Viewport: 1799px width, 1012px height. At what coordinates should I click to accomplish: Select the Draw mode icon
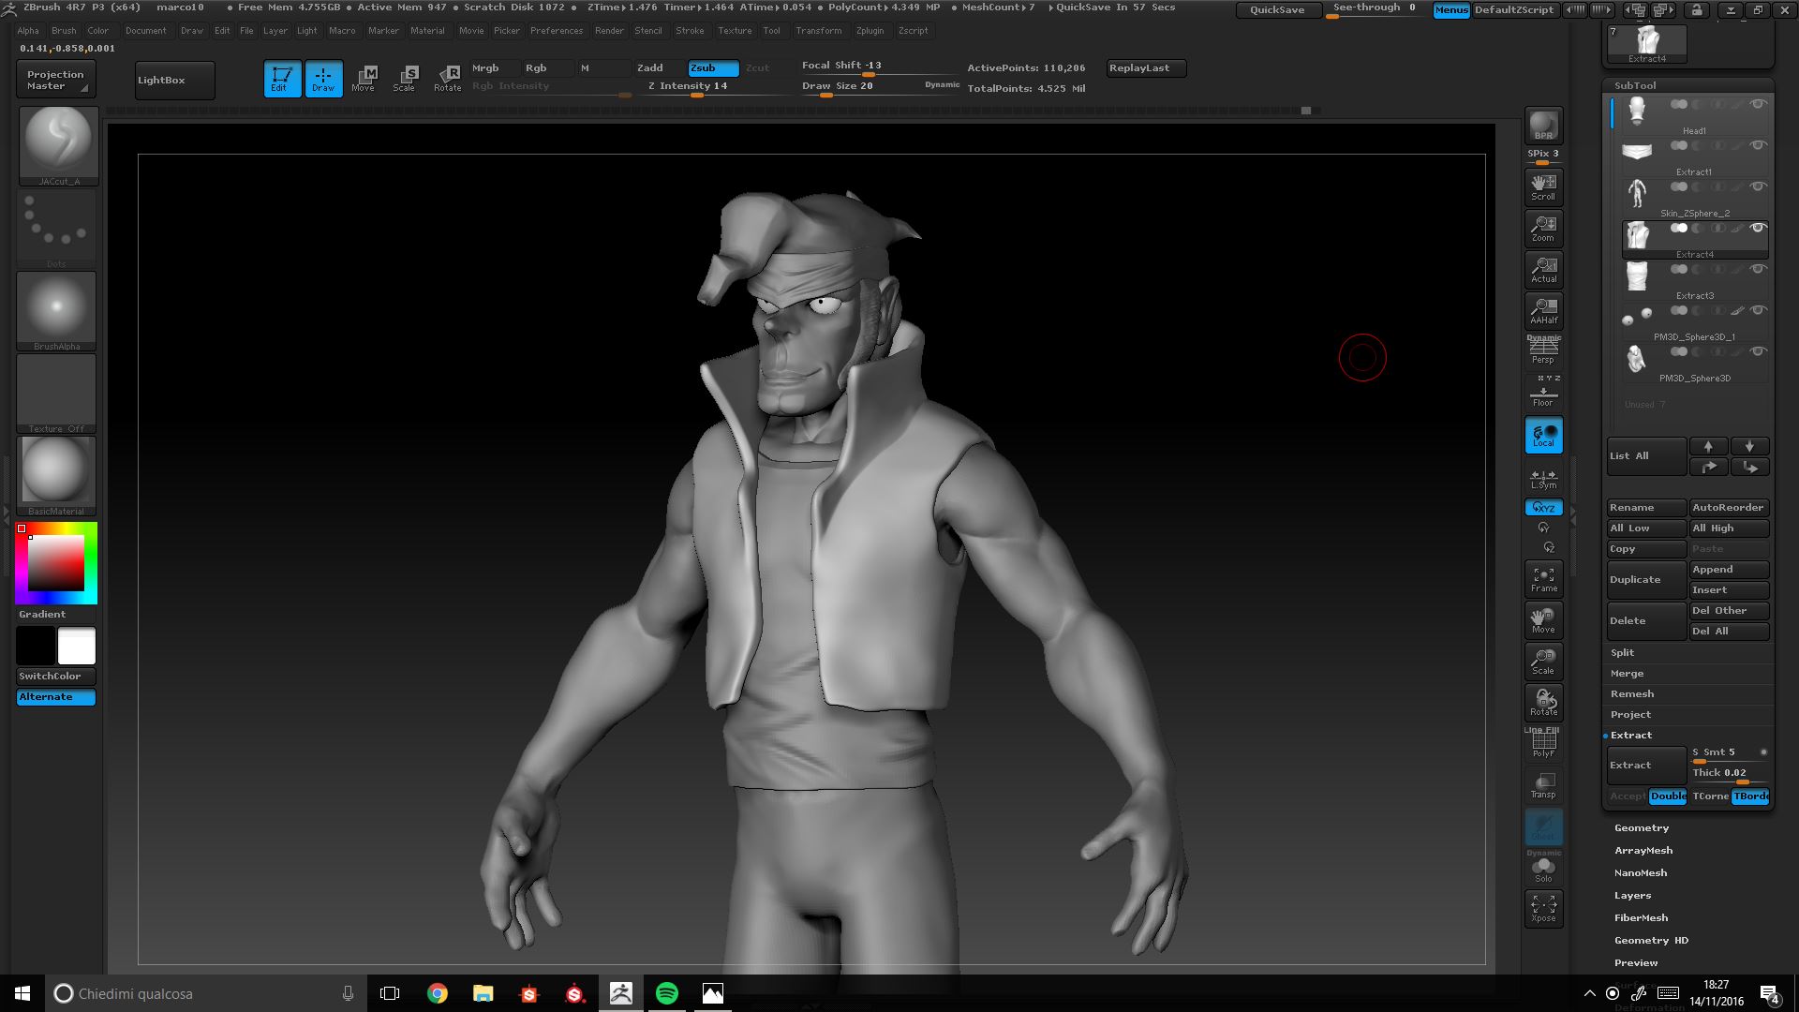pyautogui.click(x=323, y=79)
